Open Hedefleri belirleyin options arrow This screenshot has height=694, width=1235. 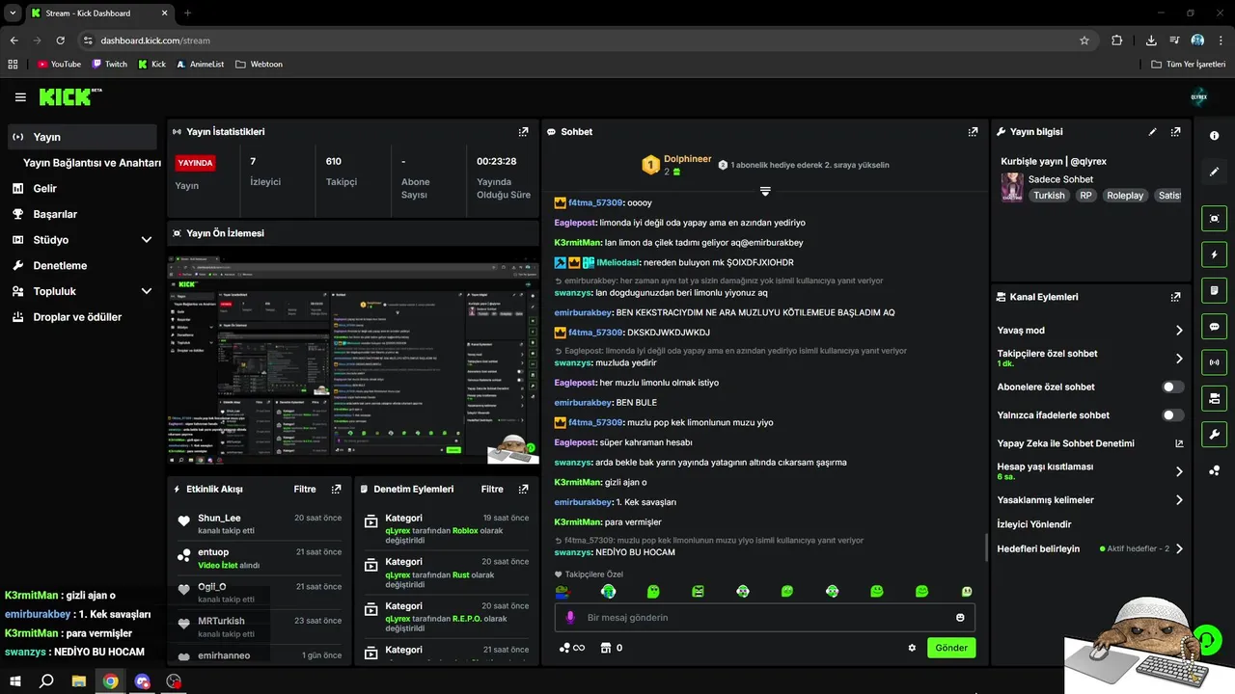[1179, 548]
